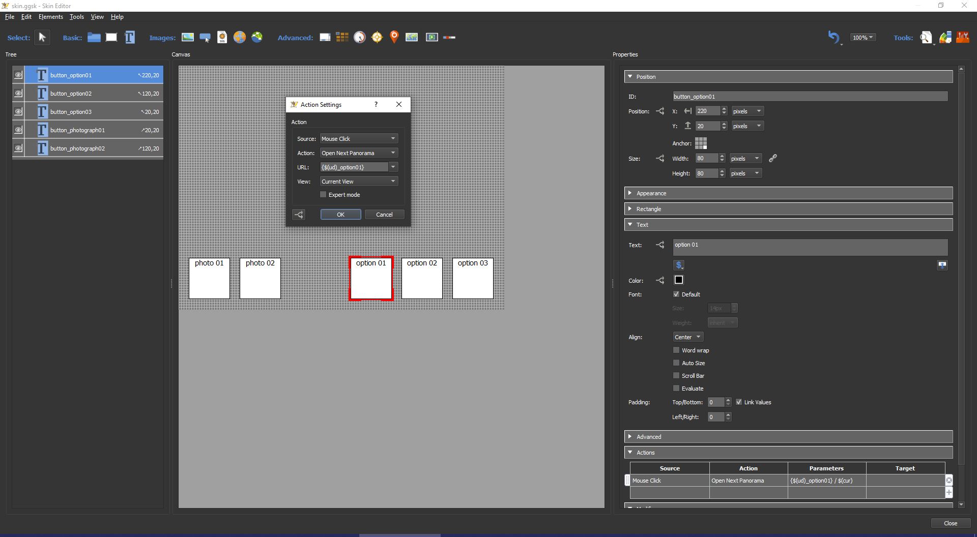Add a Map advanced element
Image resolution: width=977 pixels, height=537 pixels.
click(x=412, y=37)
